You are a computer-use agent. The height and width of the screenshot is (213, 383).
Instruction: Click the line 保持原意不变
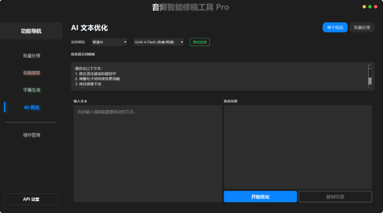tap(88, 84)
